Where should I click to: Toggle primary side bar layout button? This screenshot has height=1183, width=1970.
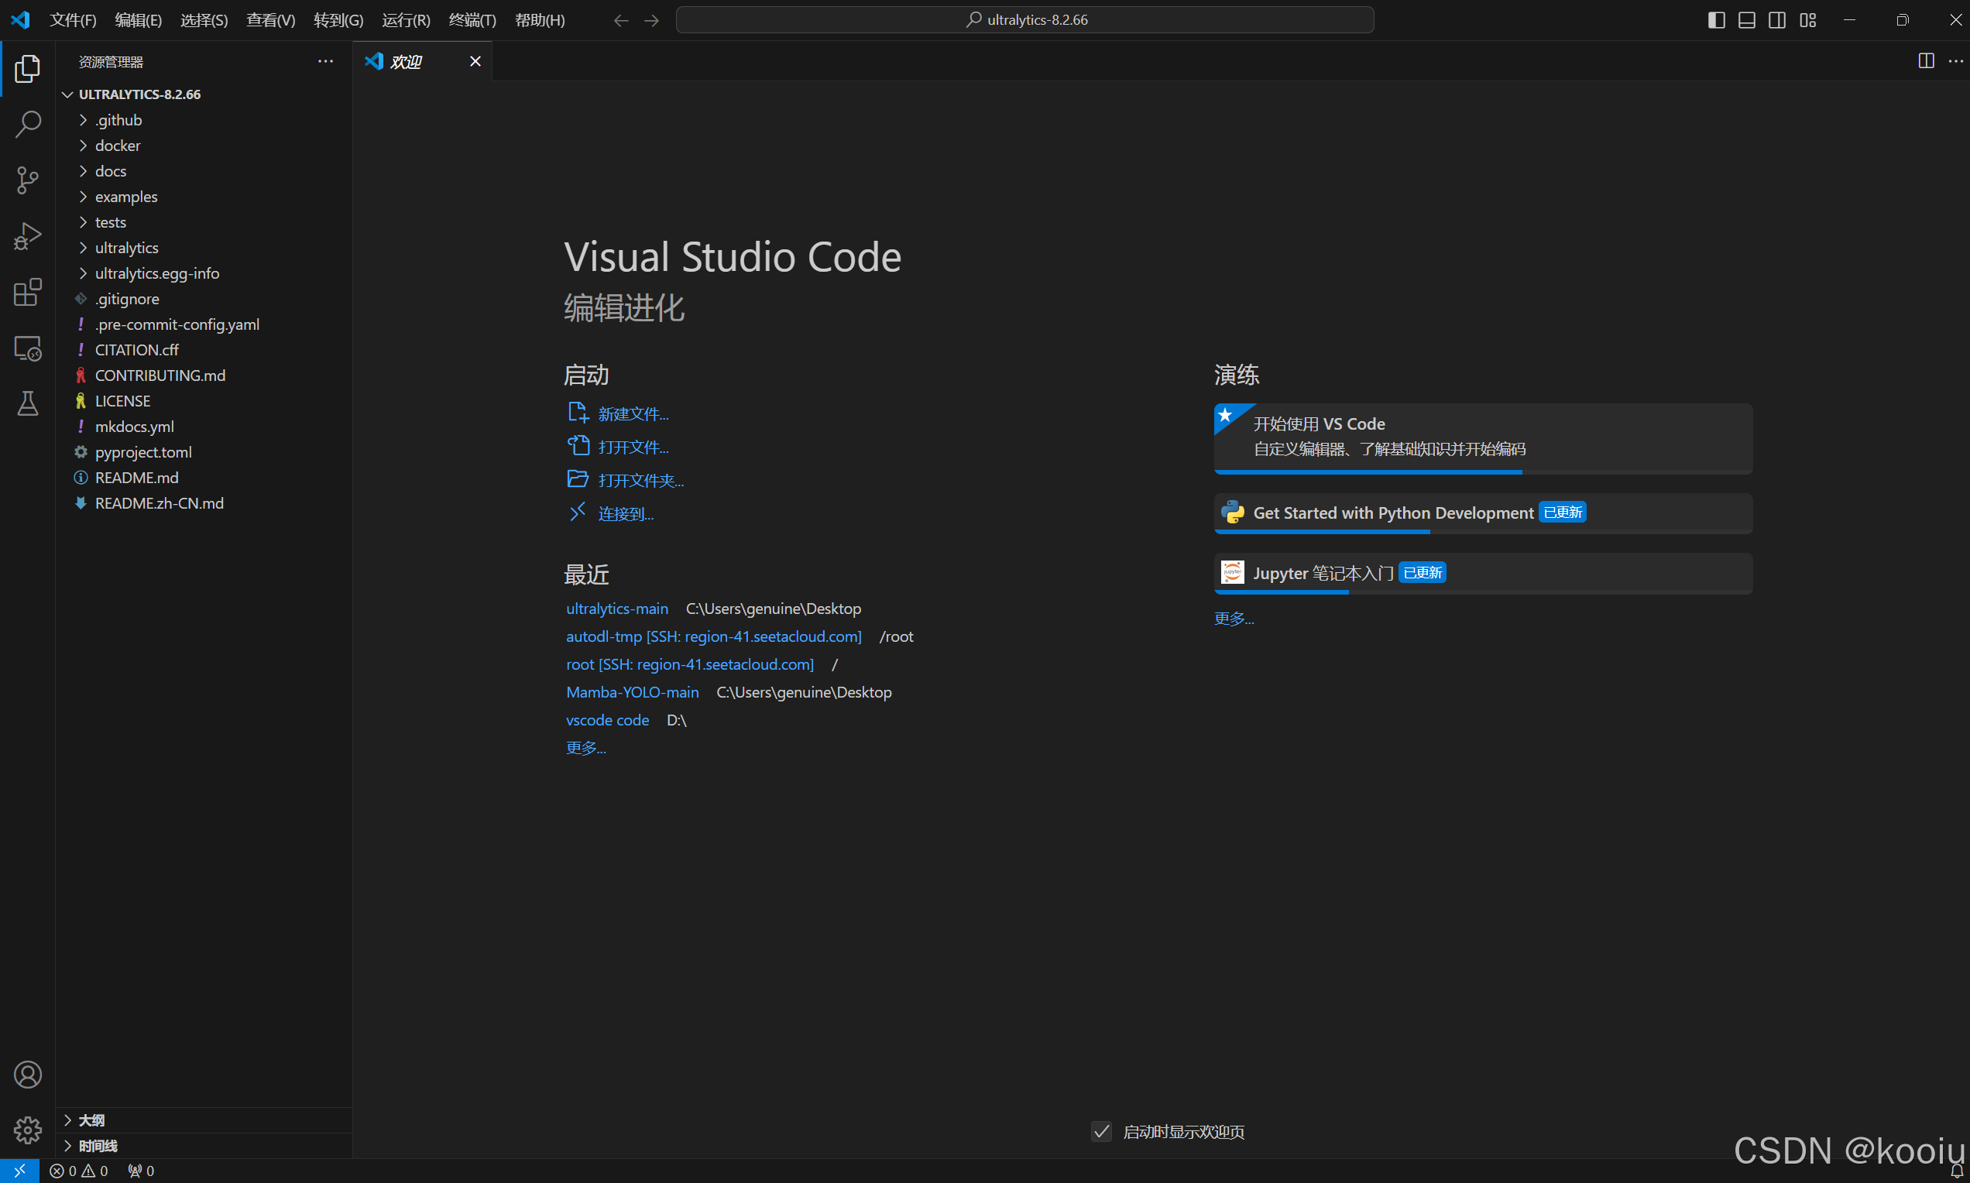tap(1717, 20)
